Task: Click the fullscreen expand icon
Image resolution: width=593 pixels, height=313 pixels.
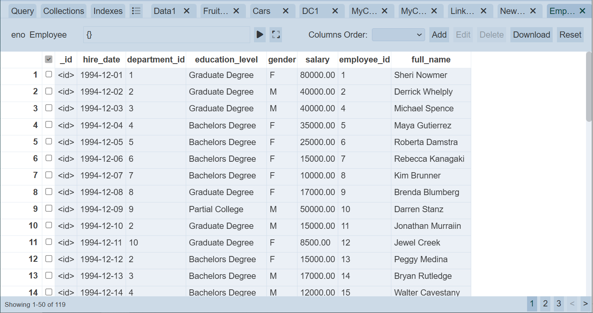Action: pos(276,35)
